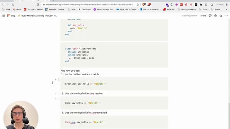Click the notion.so address bar URL
230x129 pixels.
coord(90,5)
